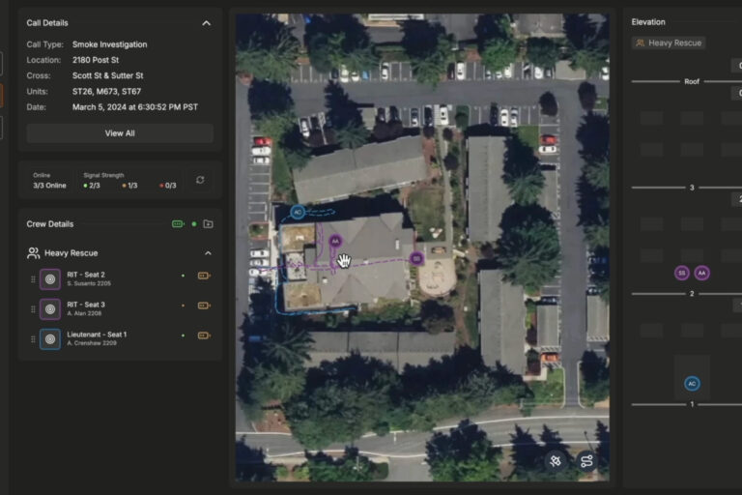Image resolution: width=742 pixels, height=495 pixels.
Task: Click the green battery icon in Crew Details
Action: pyautogui.click(x=178, y=224)
